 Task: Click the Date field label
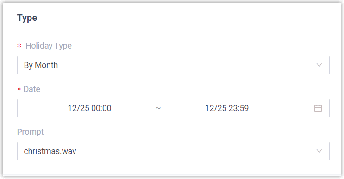click(x=32, y=89)
